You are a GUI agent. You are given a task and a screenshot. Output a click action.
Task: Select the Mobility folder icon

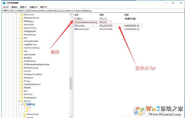coord(22,58)
